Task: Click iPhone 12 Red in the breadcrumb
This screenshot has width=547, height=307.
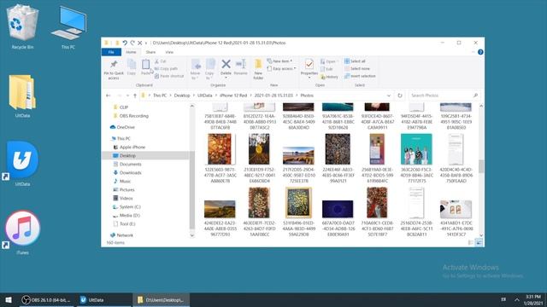Action: click(233, 96)
